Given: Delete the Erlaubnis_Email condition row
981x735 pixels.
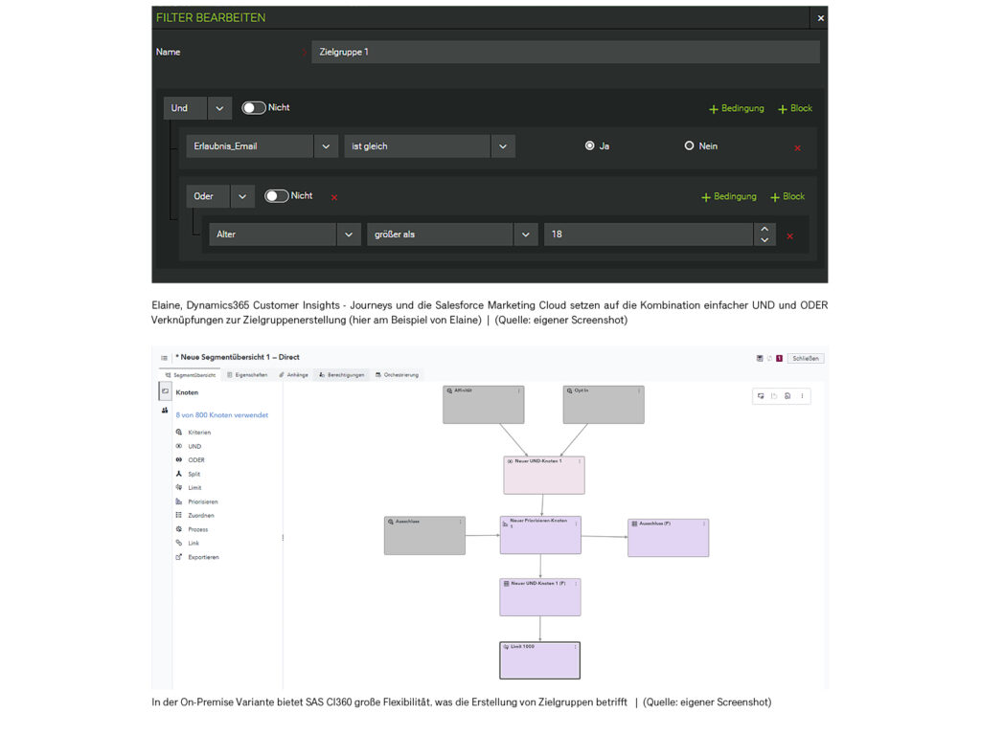Looking at the screenshot, I should (x=797, y=148).
